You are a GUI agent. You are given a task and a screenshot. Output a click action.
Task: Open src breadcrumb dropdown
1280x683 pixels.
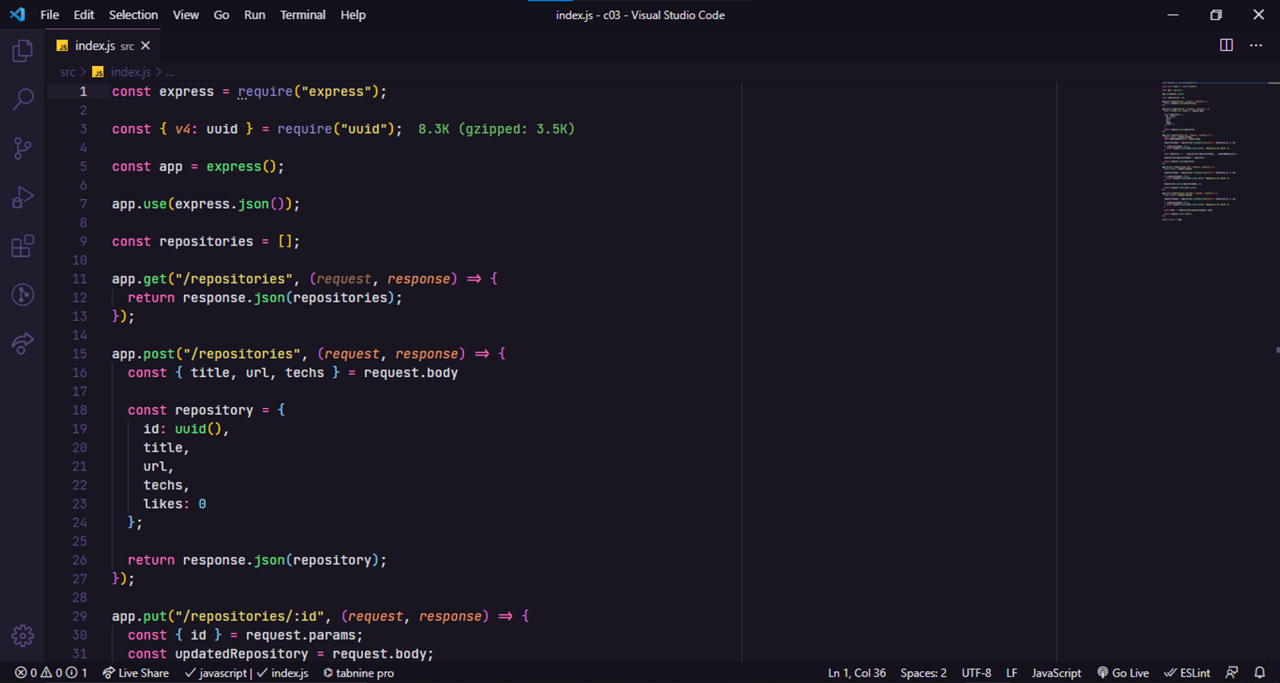tap(67, 72)
